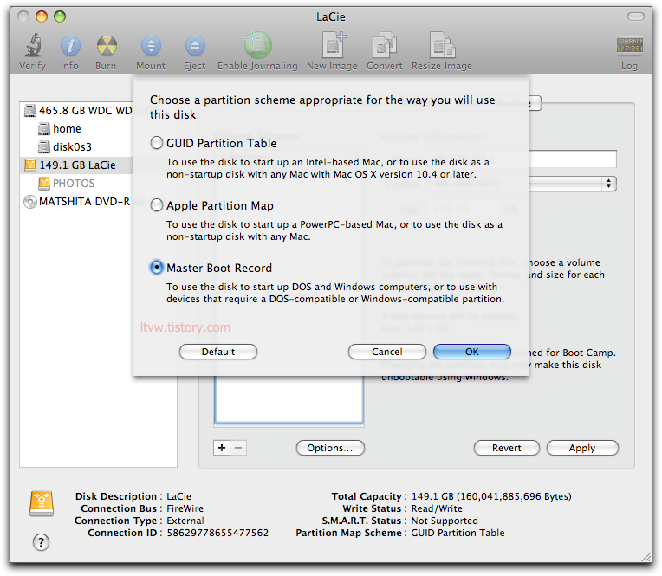
Task: Click the 'Not Supported' S.M.A.R.T. status
Action: click(x=445, y=521)
